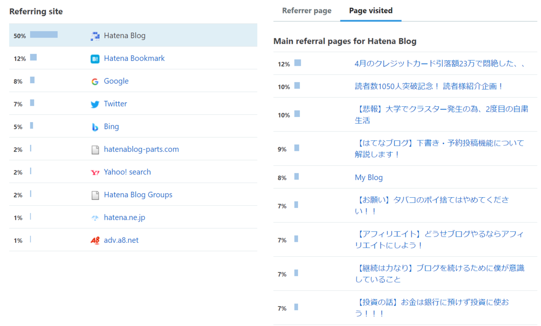Open the 【はてなブログ】下書き・予約投稿機能 article link

(x=440, y=149)
